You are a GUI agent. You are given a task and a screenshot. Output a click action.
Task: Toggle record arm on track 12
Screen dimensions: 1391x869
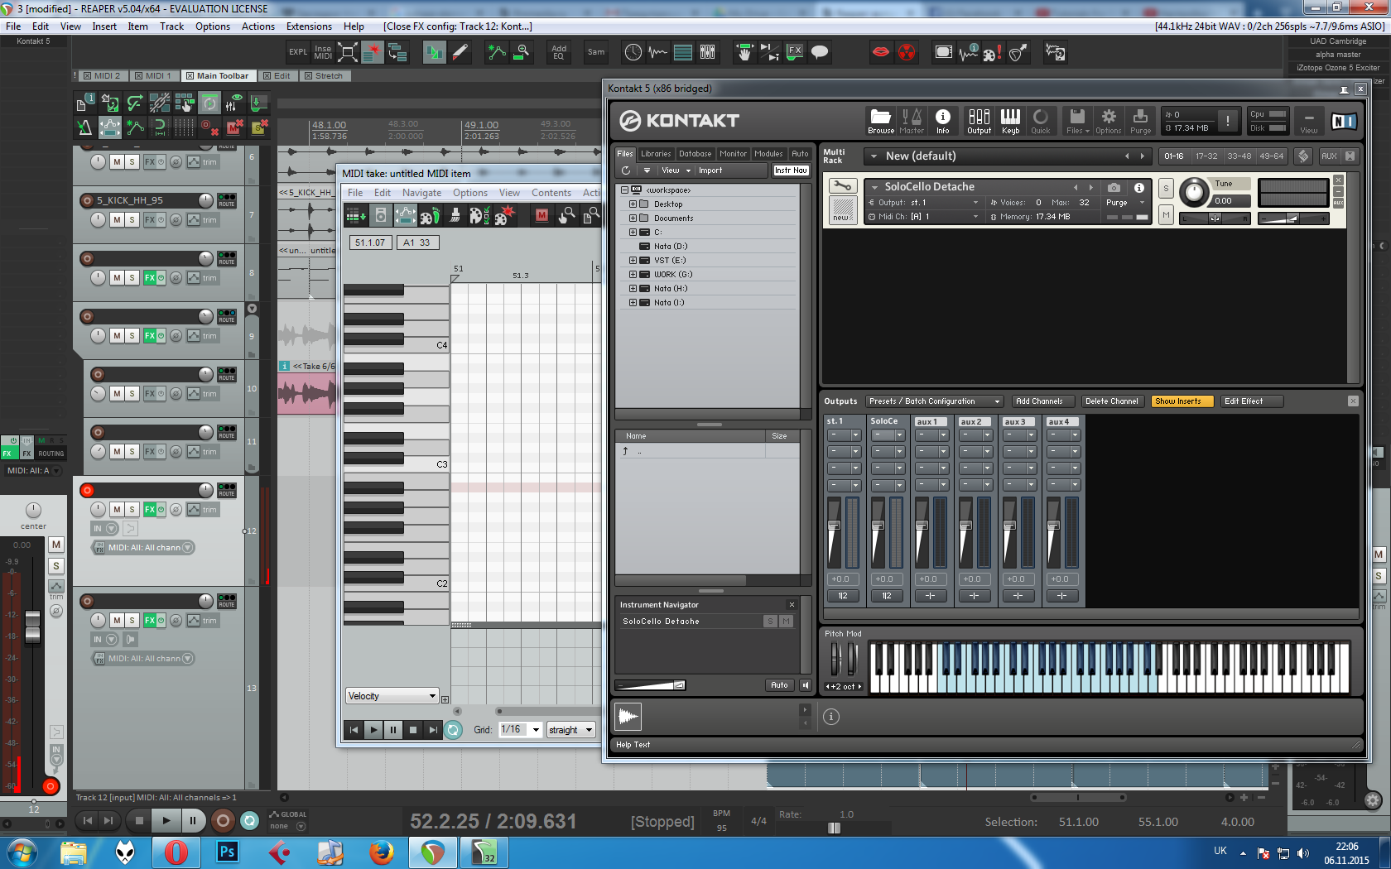pos(87,490)
